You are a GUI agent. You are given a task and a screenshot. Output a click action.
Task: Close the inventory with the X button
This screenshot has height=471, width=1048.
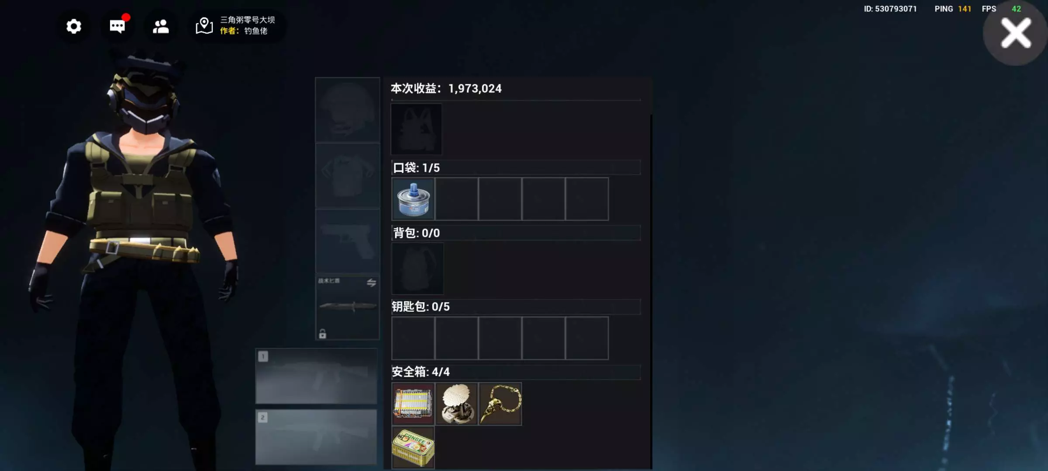[x=1016, y=33]
